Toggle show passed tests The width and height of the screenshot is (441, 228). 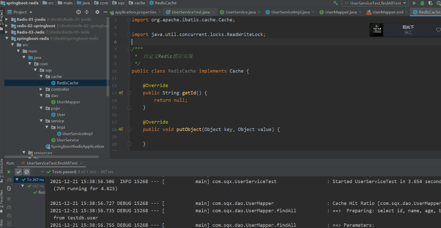pyautogui.click(x=19, y=172)
